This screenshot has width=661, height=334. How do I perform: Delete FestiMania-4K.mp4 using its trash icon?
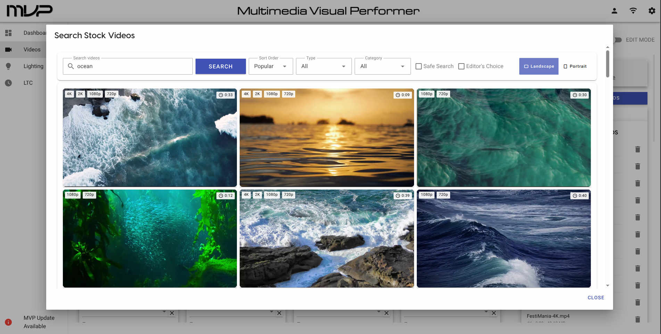click(638, 319)
